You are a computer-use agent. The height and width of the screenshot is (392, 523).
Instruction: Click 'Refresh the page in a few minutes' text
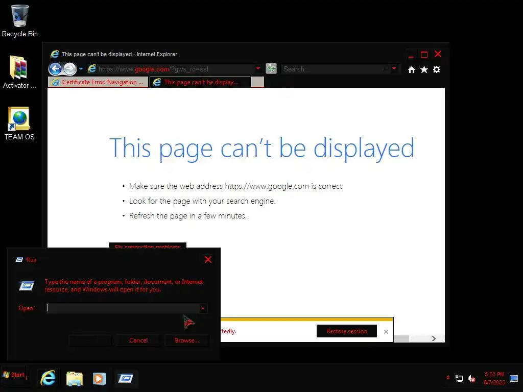pos(188,216)
